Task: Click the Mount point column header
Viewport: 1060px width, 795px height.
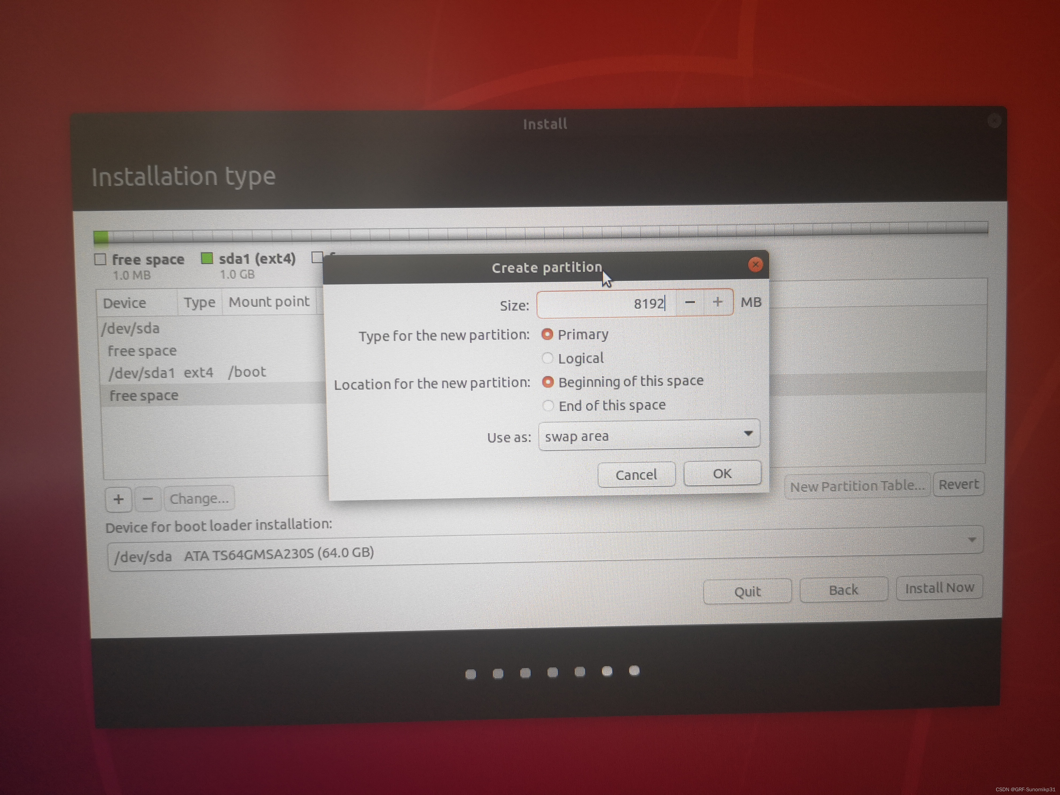Action: (269, 302)
